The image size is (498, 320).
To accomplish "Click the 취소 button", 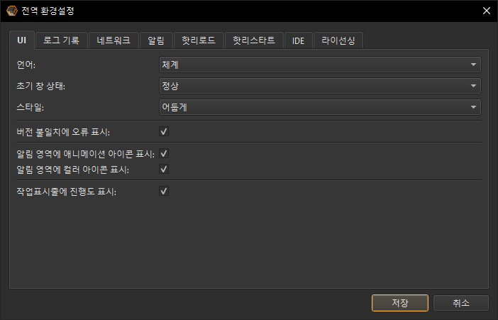I will click(x=461, y=303).
